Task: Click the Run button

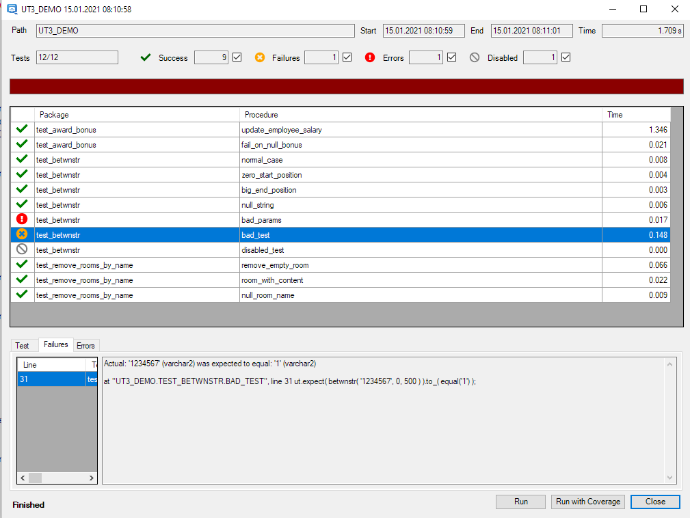Action: click(x=520, y=502)
